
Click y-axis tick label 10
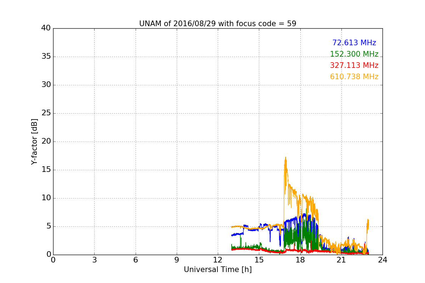(x=46, y=198)
